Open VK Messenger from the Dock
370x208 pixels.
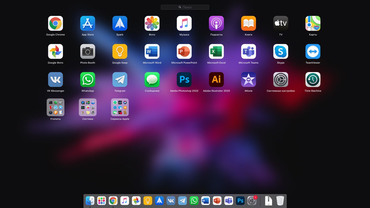tap(171, 200)
